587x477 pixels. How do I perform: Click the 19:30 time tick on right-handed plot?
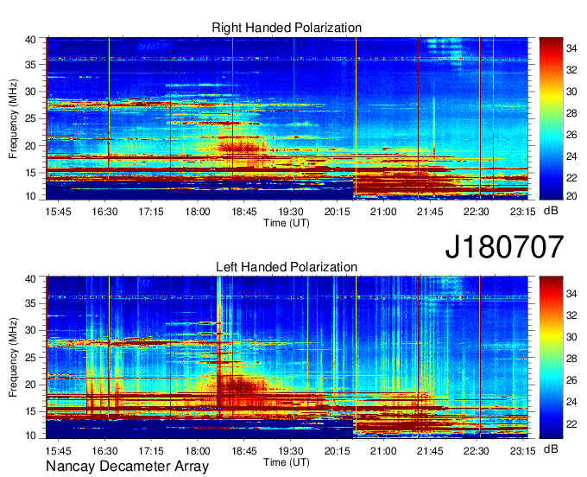click(x=291, y=212)
